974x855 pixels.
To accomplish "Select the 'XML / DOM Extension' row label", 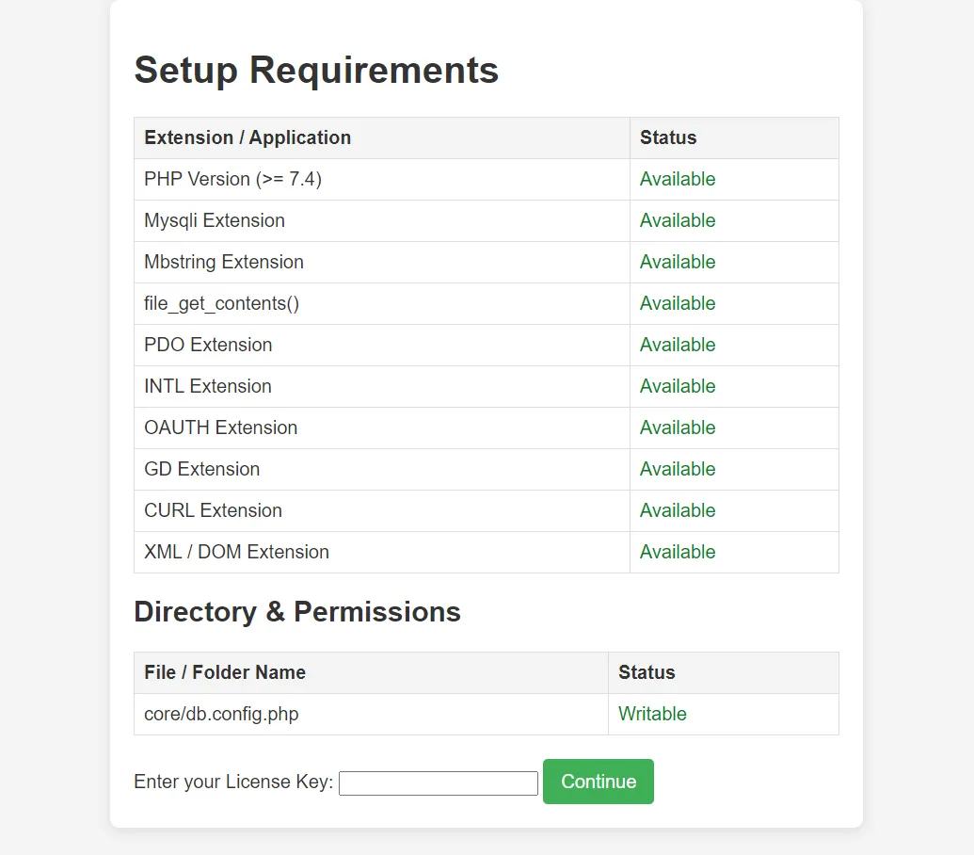I will [236, 552].
